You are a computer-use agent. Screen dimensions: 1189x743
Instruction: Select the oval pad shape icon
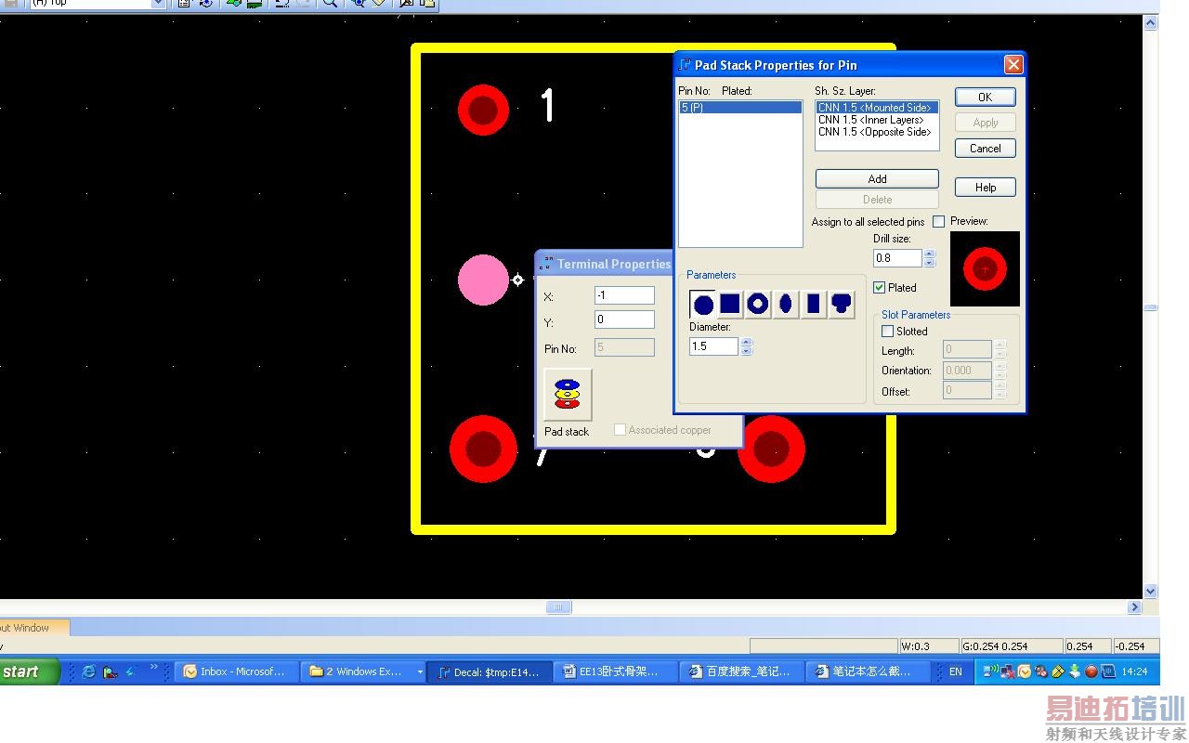click(x=786, y=304)
